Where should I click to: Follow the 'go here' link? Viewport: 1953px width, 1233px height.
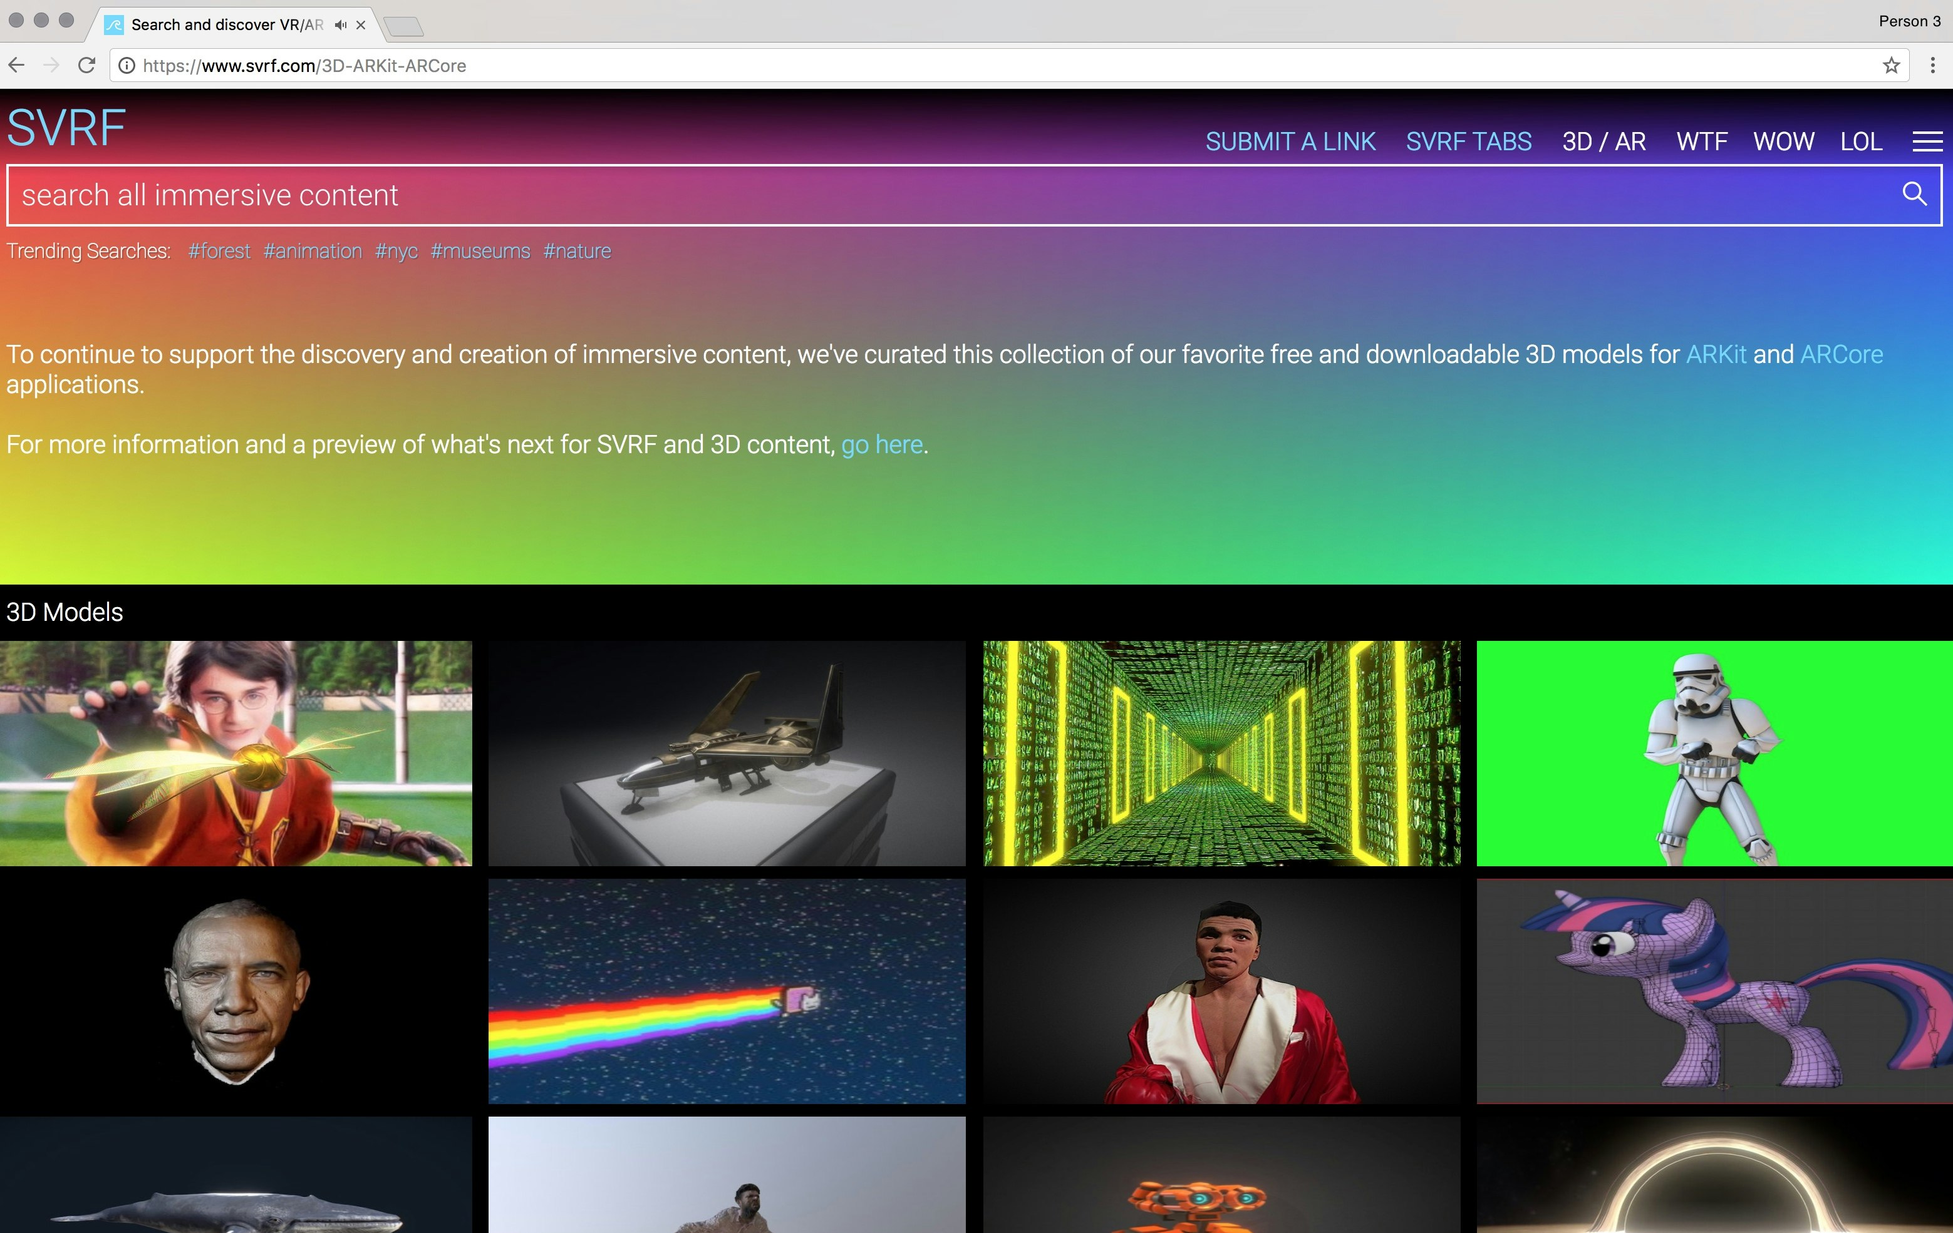[x=882, y=445]
